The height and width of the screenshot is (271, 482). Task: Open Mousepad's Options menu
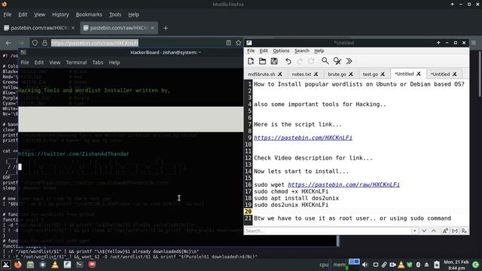point(281,50)
